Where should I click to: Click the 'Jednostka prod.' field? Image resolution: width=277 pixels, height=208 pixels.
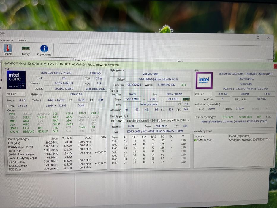coord(95,89)
